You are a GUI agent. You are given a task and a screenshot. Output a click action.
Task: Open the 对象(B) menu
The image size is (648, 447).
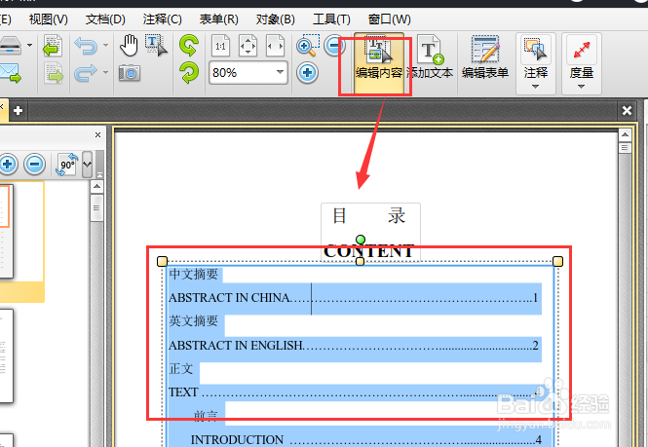(275, 19)
